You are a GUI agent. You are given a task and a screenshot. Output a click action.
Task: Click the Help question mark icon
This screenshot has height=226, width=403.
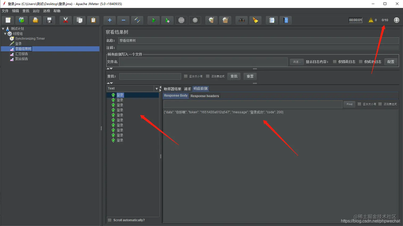point(286,20)
